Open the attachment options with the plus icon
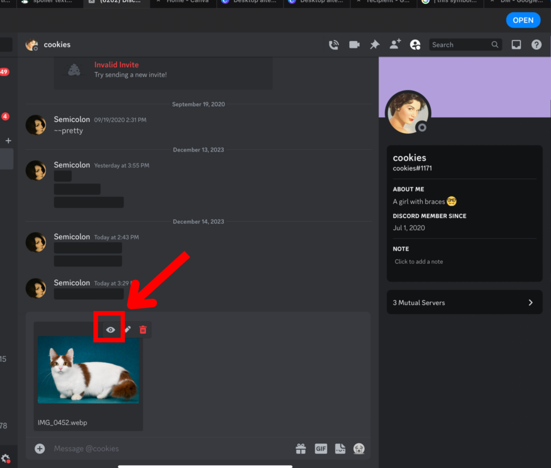The height and width of the screenshot is (468, 551). click(39, 449)
